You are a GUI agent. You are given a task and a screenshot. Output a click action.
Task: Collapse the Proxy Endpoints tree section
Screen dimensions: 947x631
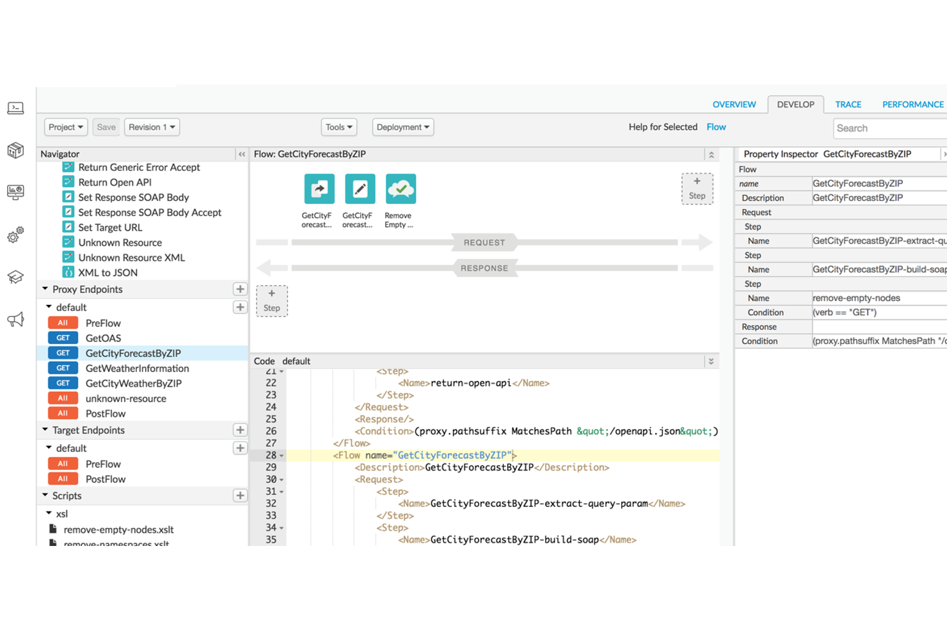click(45, 289)
